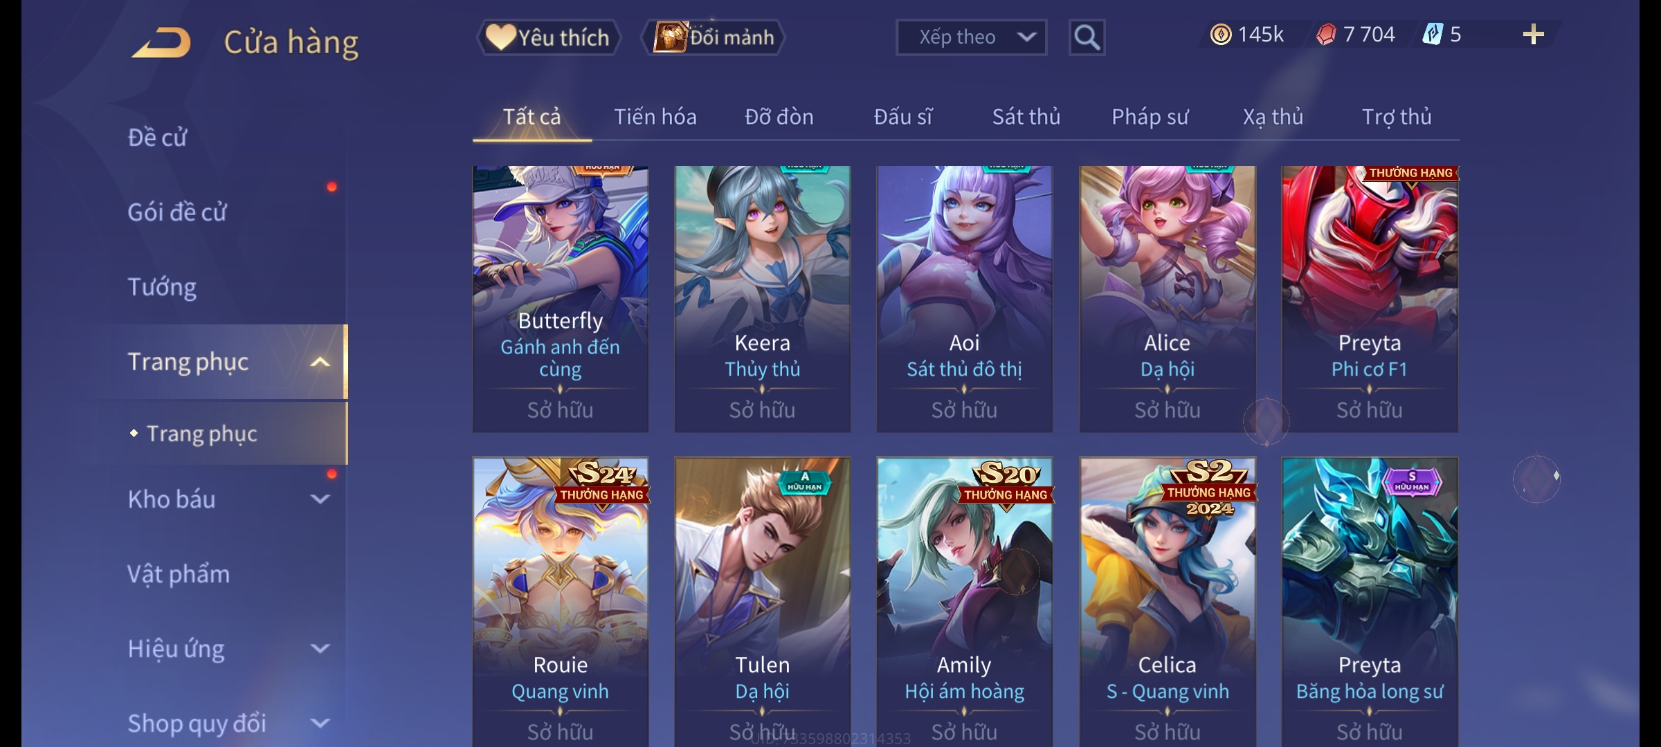The image size is (1661, 747).
Task: Select Butterfly Gánh anh đến cùng skin
Action: 561,299
